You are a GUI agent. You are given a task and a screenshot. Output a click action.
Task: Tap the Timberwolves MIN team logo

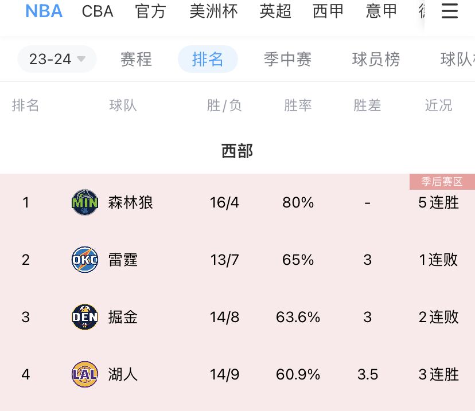pos(85,202)
